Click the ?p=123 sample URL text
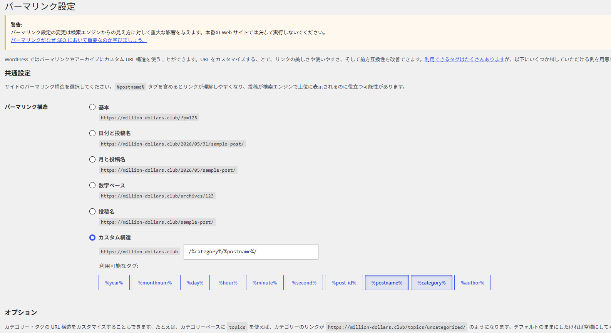Viewport: 611px width, 333px height. 149,118
